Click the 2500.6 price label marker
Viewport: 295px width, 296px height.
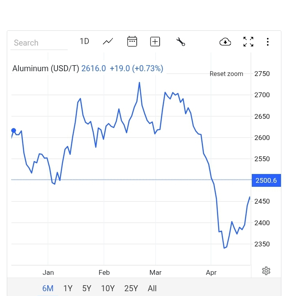[x=266, y=180]
